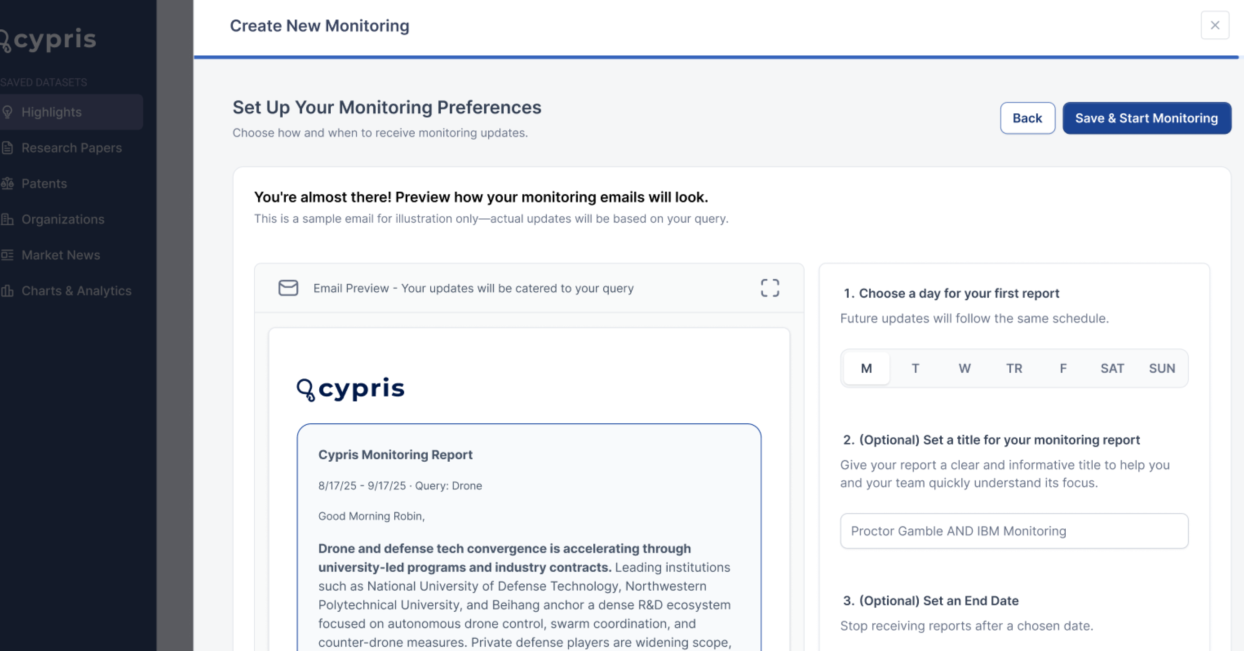This screenshot has width=1244, height=651.
Task: Select Wednesday (W) for first report
Action: pos(964,368)
